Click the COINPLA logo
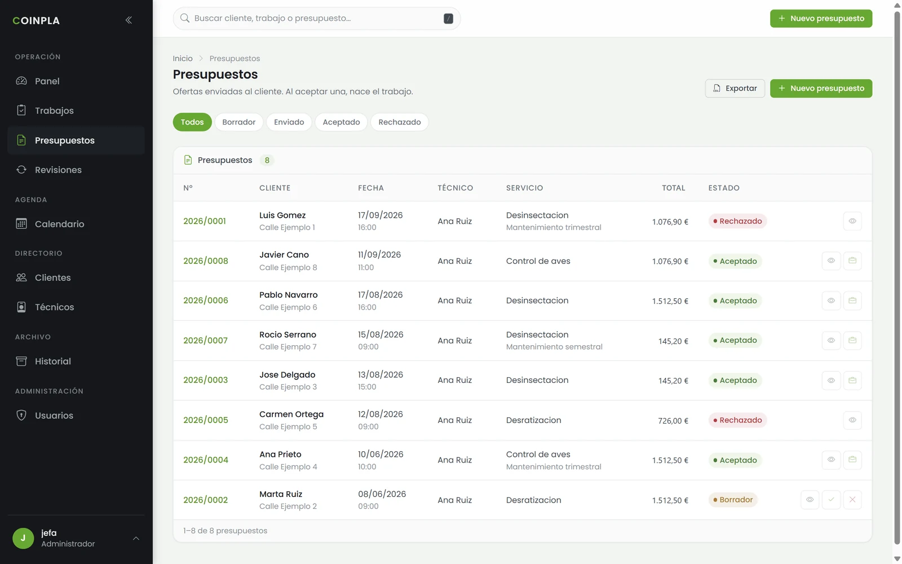Screen dimensions: 902x564 coord(36,21)
